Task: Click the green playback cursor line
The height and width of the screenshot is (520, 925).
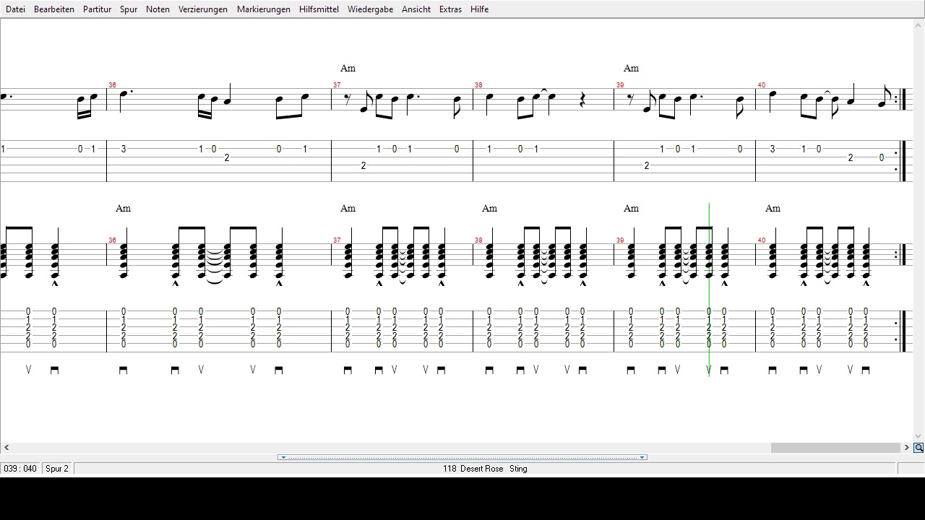Action: (x=709, y=289)
